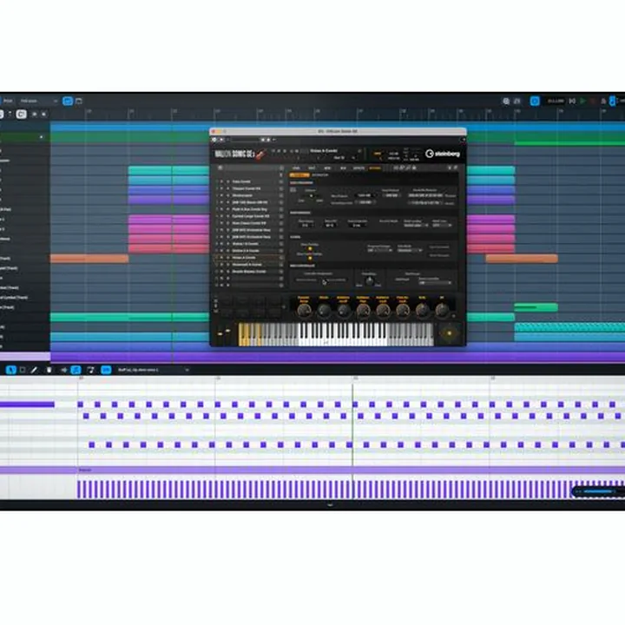
Task: Click the upper reset button at right of Global section
Action: 439,247
